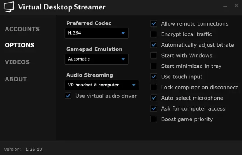Uncheck Automatically adjust bitrate
The height and width of the screenshot is (155, 242).
(x=154, y=45)
